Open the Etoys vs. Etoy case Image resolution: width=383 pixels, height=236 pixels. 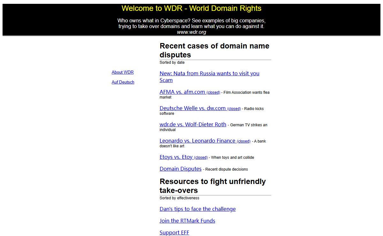[184, 157]
